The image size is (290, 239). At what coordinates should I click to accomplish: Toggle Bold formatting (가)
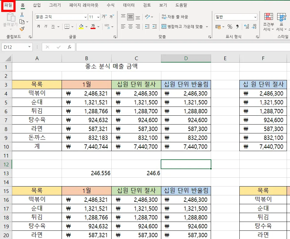(39, 26)
